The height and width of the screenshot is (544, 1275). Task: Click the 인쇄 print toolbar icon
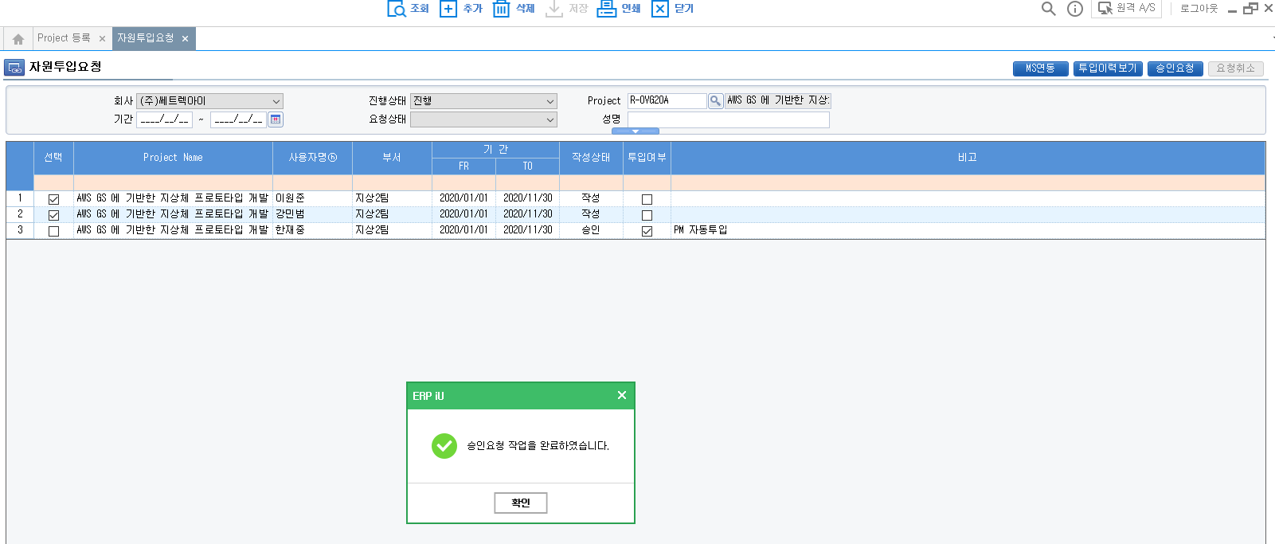(607, 9)
